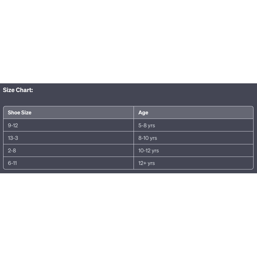Click the "Size Chart:" heading
This screenshot has width=257, height=257.
[x=18, y=90]
